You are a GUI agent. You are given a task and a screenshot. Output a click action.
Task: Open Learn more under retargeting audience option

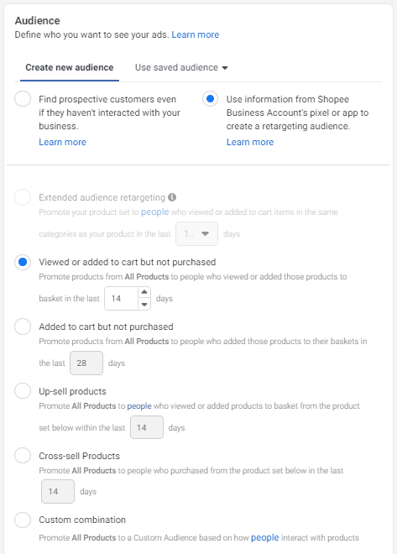tap(250, 142)
